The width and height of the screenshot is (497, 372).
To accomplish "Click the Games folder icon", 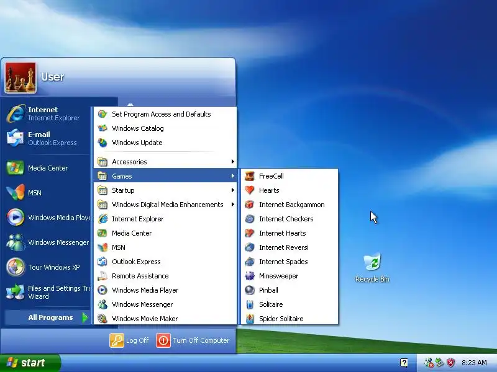I will (103, 176).
